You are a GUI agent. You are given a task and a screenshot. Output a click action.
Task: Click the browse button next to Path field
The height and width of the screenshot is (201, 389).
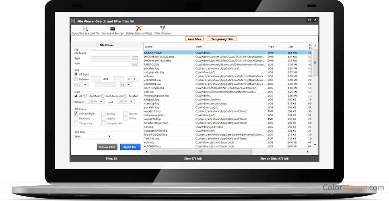[x=135, y=64]
